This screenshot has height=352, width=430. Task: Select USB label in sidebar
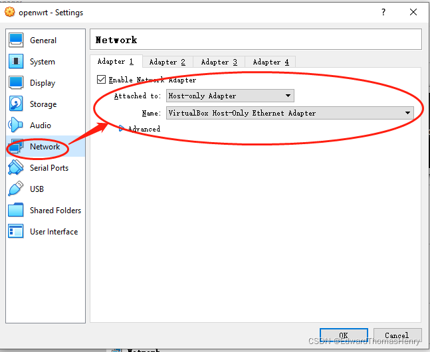tap(37, 189)
